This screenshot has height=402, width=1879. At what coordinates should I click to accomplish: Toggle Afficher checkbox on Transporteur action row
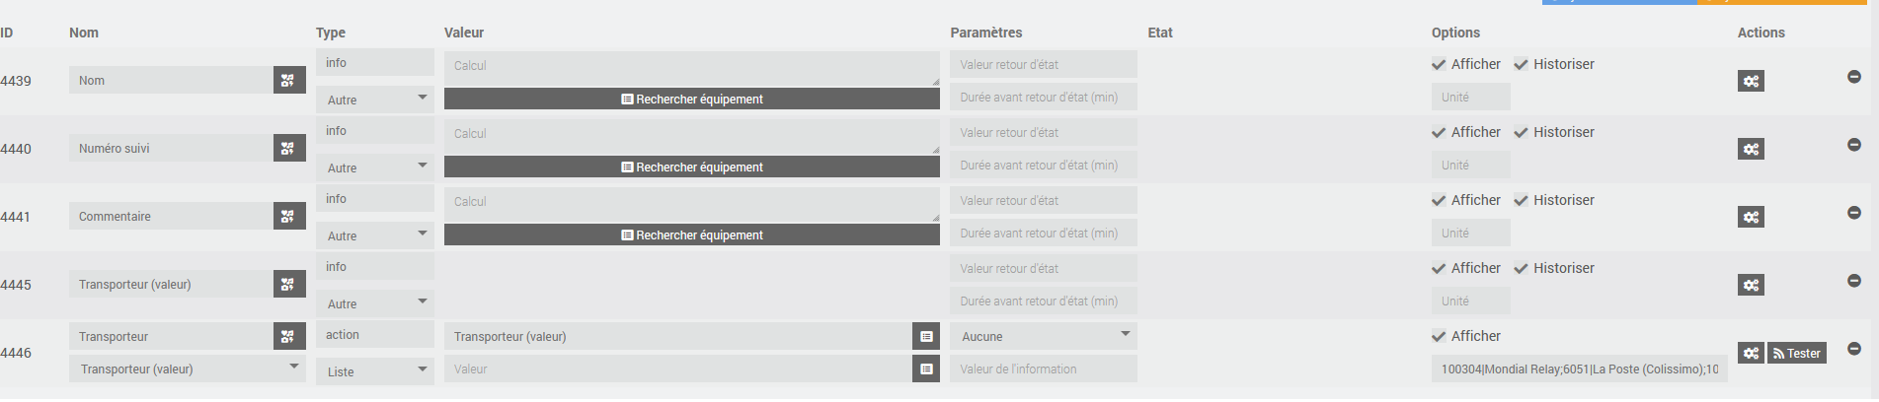click(x=1439, y=337)
